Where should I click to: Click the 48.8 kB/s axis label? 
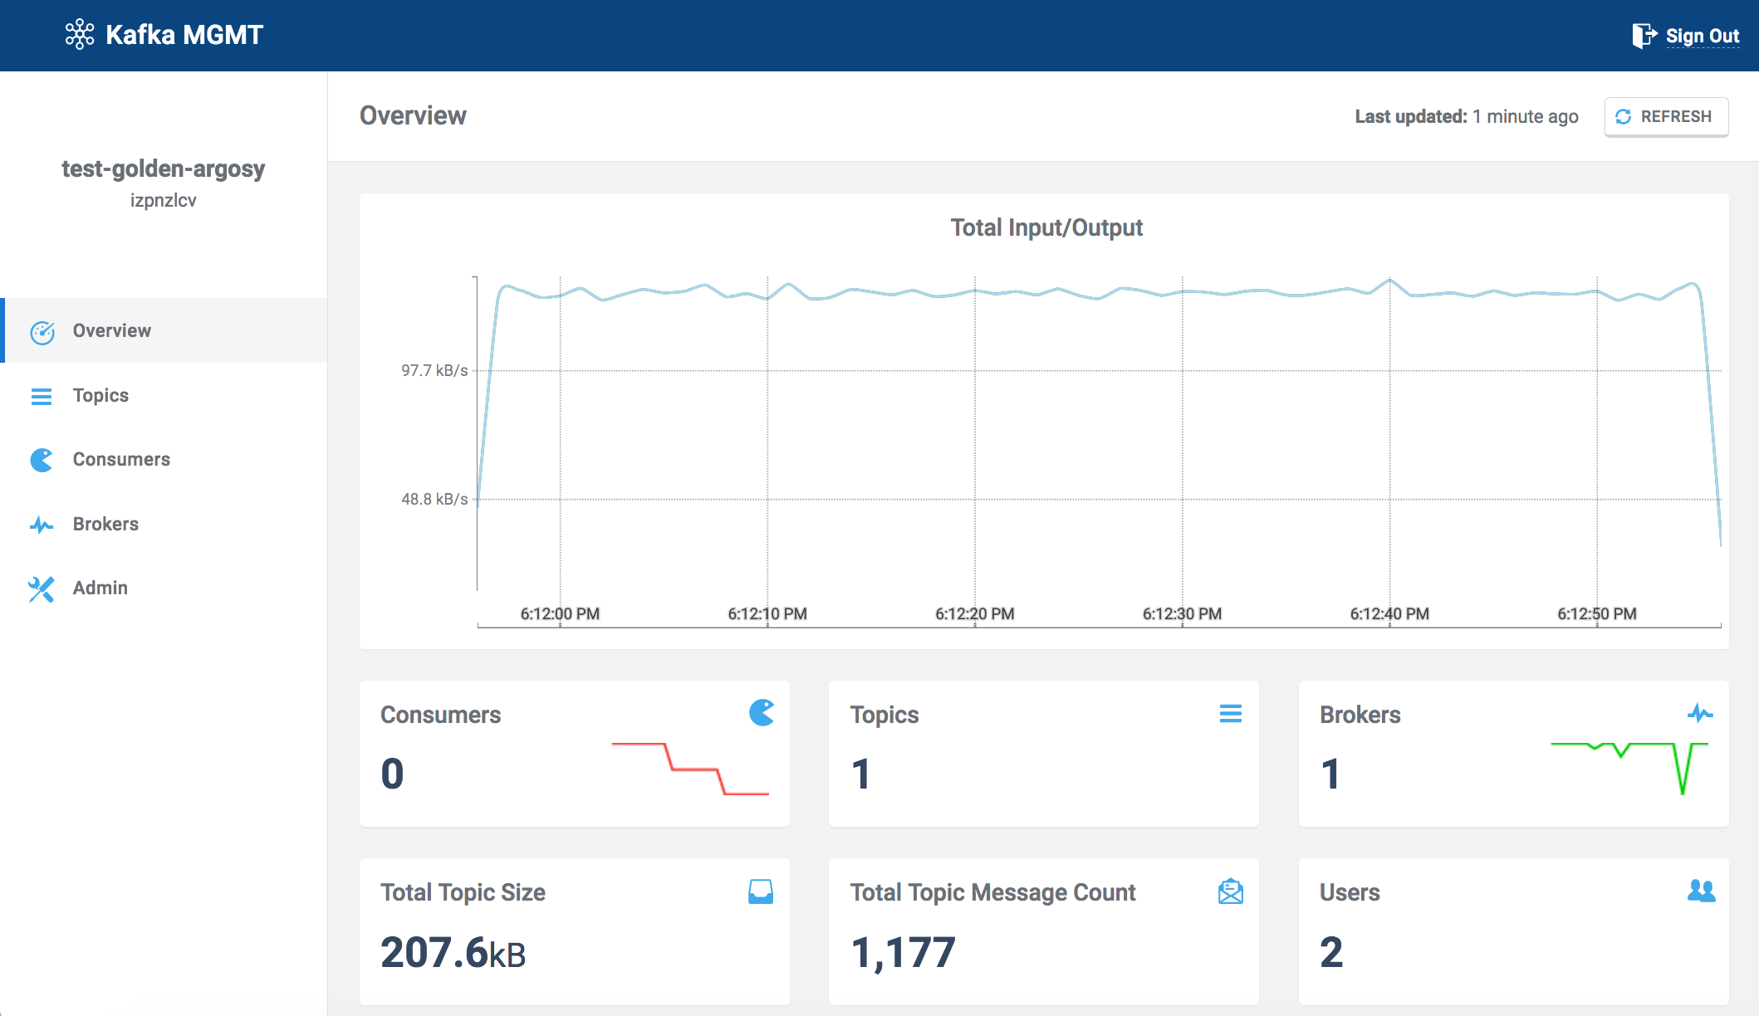tap(434, 499)
